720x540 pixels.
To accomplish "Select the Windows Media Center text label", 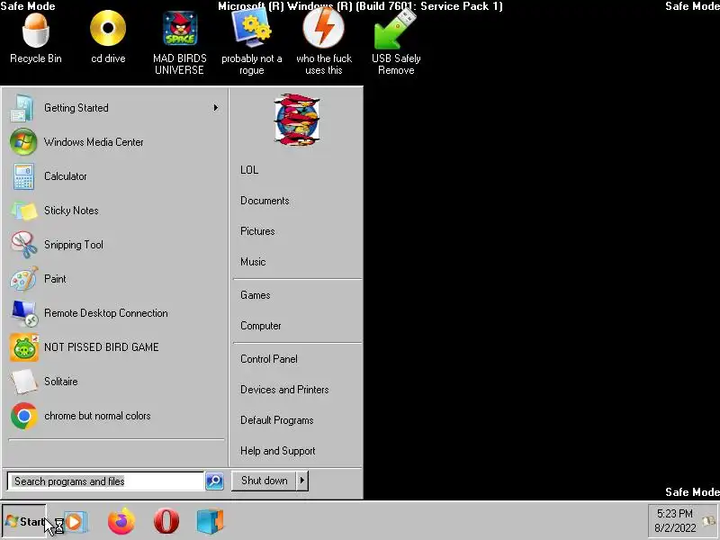I will tap(94, 142).
